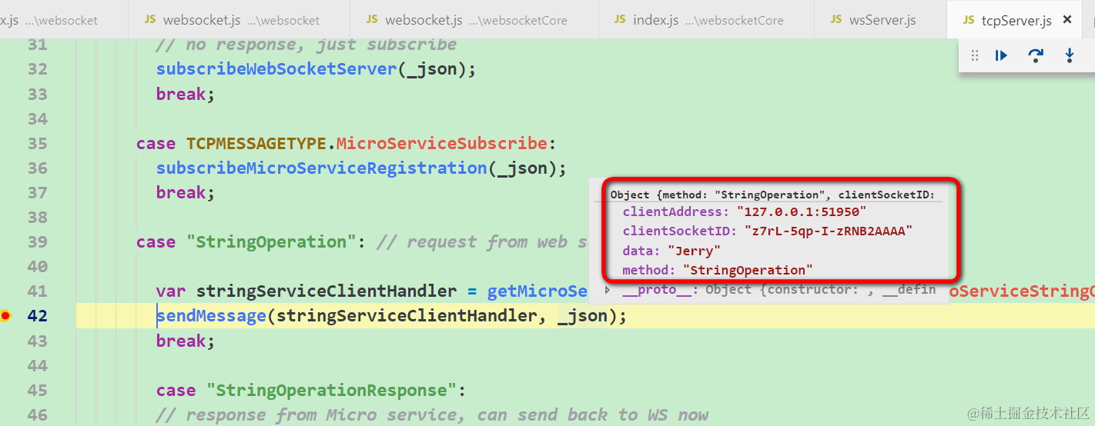This screenshot has height=426, width=1095.
Task: Click TCPMESSAGETYPE on line 35
Action: click(x=256, y=143)
